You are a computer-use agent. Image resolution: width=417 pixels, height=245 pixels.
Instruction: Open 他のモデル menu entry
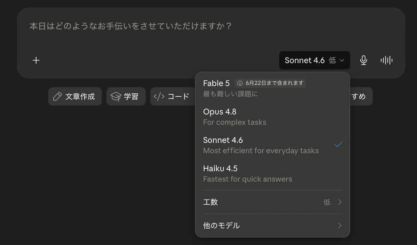click(272, 226)
